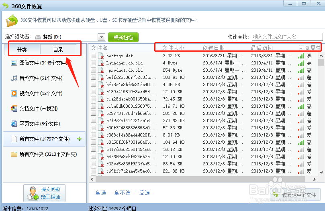Click recoverability bars for c3d58ff6b73316048b row
This screenshot has width=325, height=211.
click(301, 142)
